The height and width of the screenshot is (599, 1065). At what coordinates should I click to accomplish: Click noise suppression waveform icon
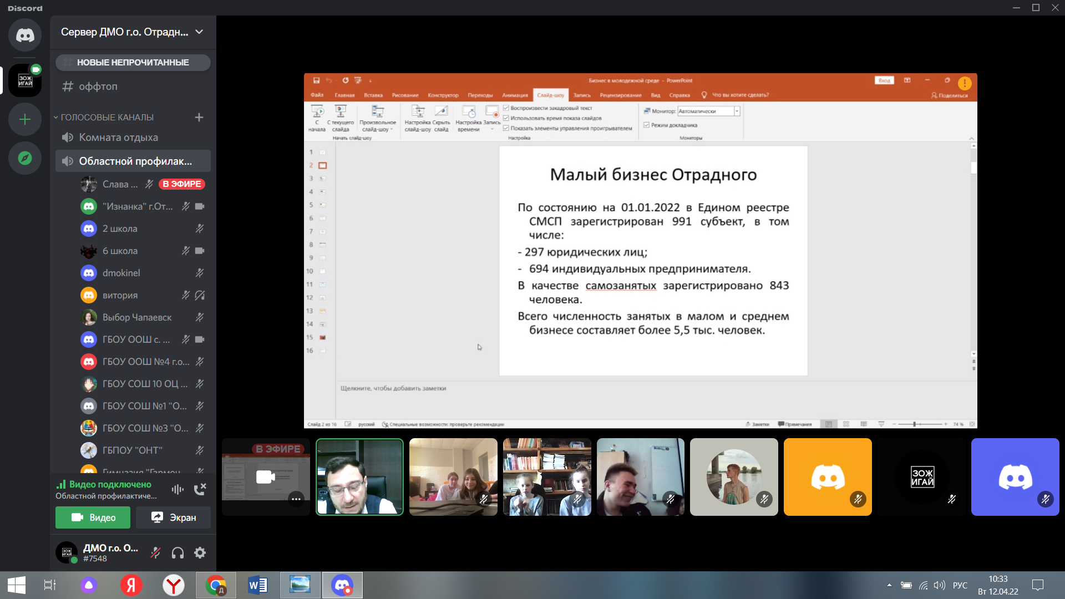pos(177,489)
